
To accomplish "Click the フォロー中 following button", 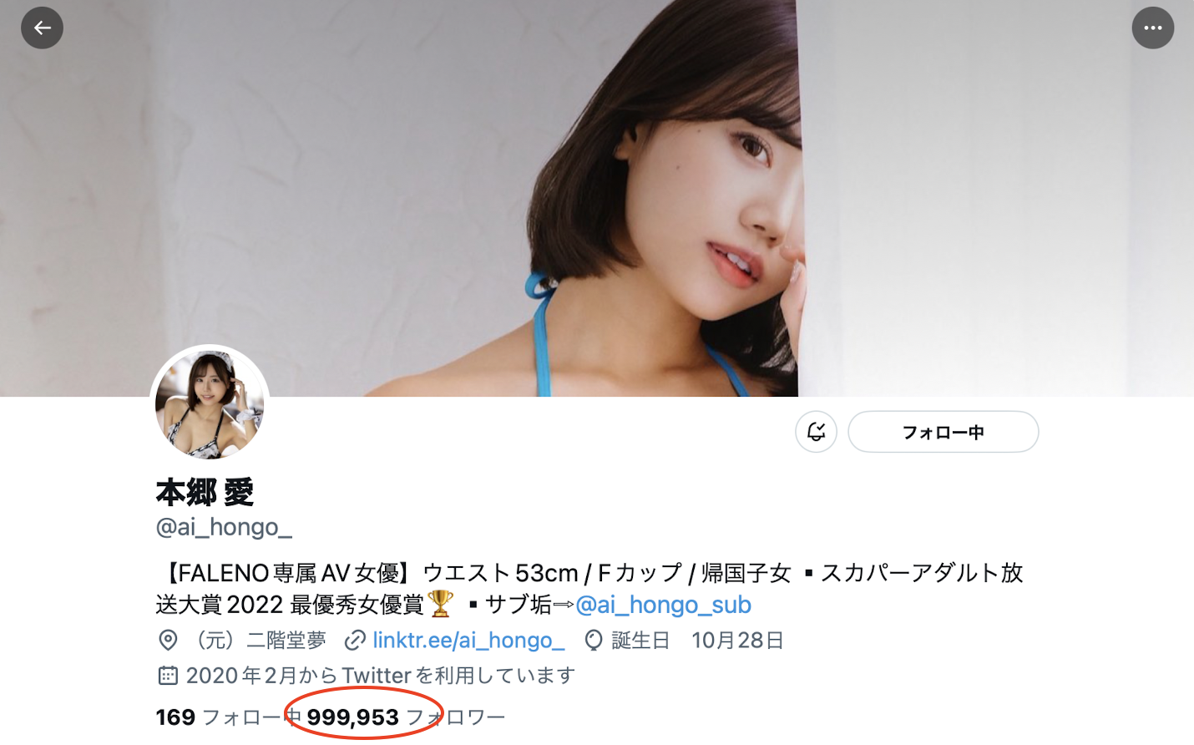I will pyautogui.click(x=943, y=432).
